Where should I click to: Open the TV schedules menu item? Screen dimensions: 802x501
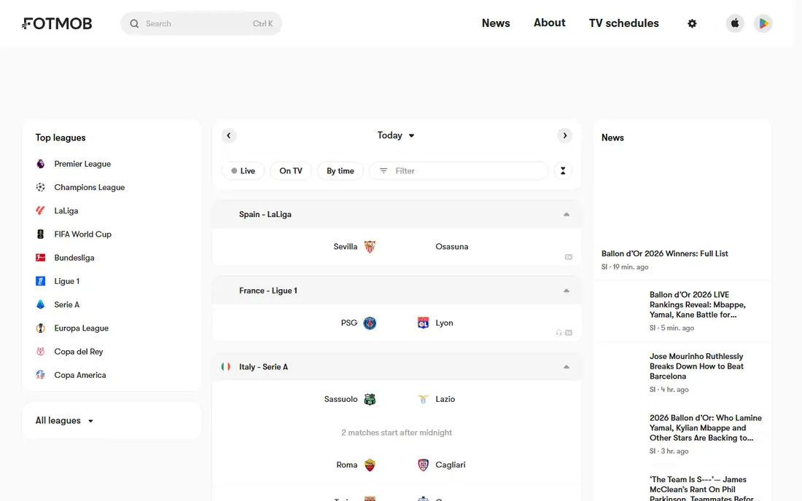pyautogui.click(x=623, y=23)
